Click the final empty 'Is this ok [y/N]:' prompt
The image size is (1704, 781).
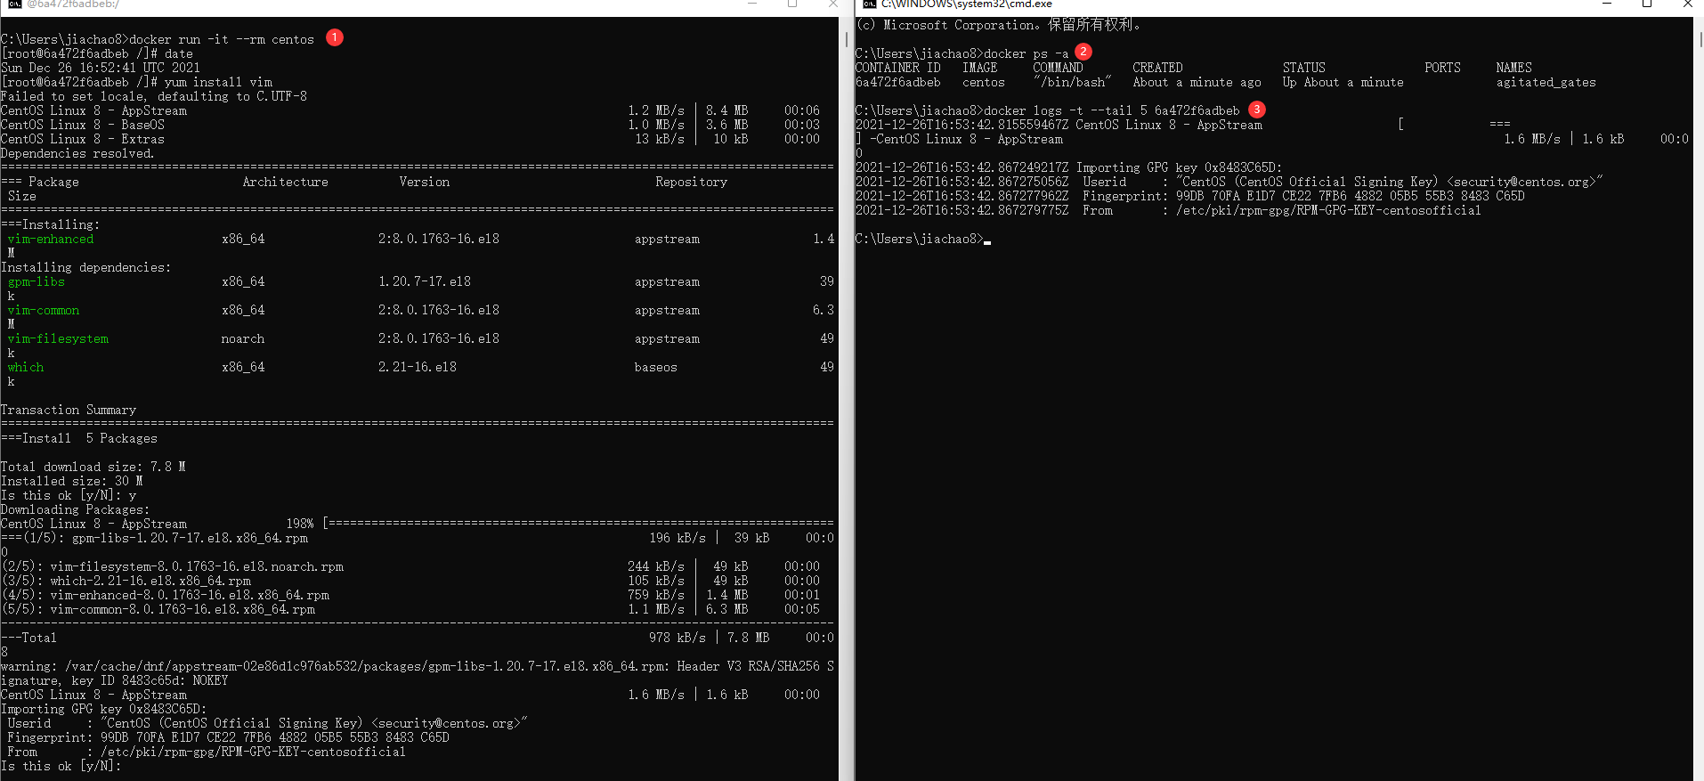click(x=61, y=766)
